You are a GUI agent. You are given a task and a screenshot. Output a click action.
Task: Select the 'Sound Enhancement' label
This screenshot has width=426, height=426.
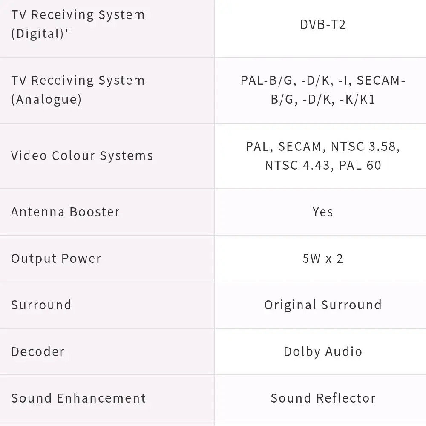coord(78,398)
